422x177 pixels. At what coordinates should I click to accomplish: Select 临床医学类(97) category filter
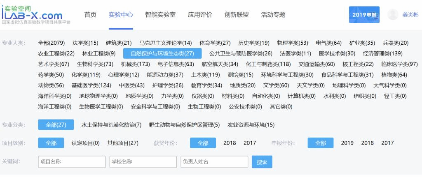(x=399, y=64)
